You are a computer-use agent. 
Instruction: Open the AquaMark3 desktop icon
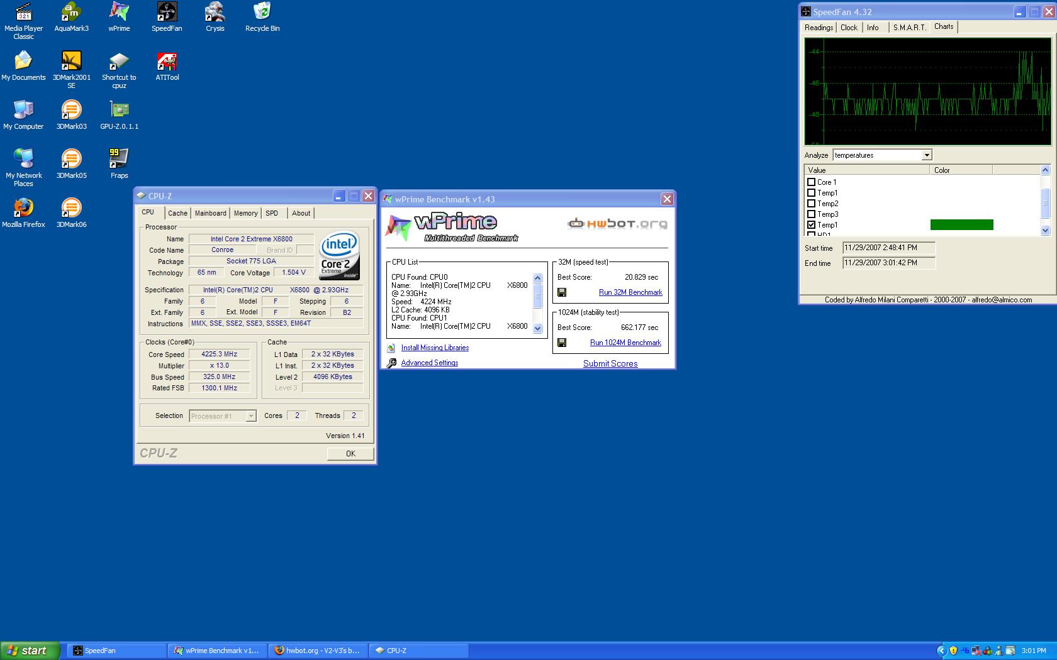coord(71,17)
